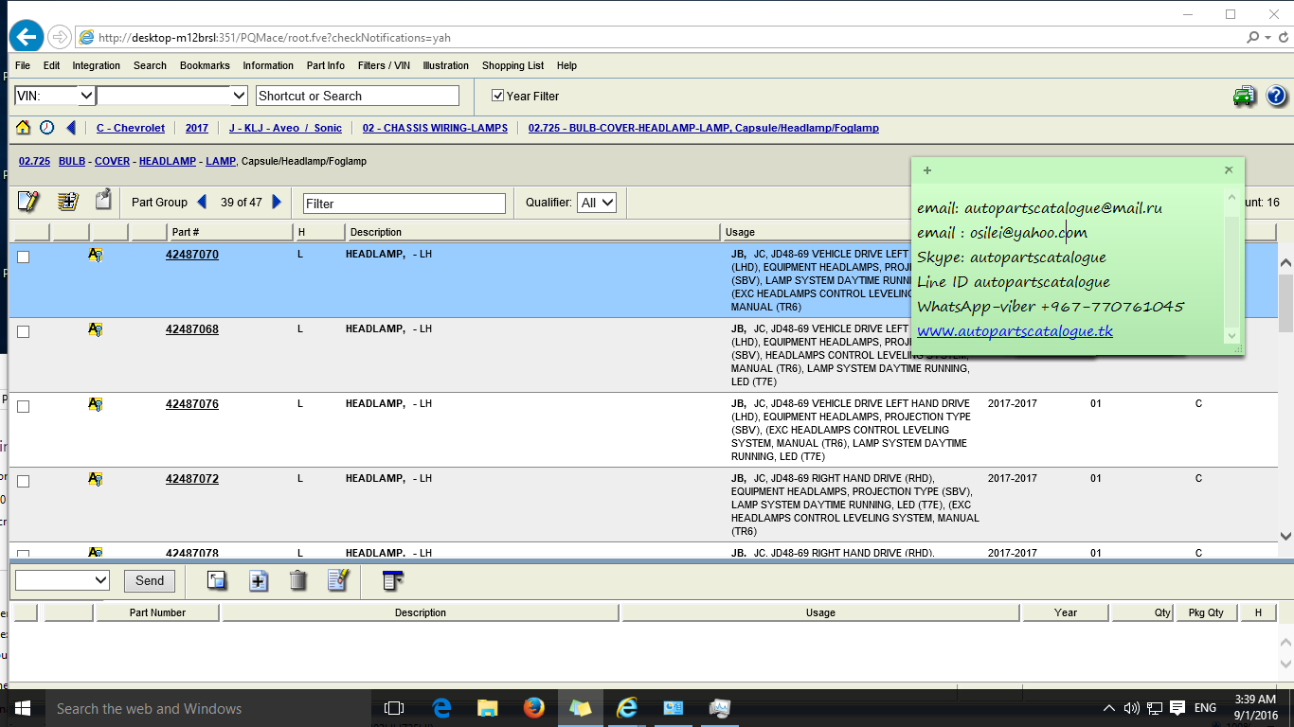Click the blue back arrow in breadcrumb bar

[x=70, y=128]
